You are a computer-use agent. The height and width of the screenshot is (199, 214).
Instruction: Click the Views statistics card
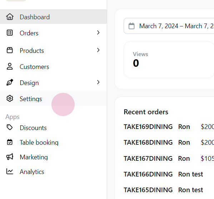(x=169, y=60)
